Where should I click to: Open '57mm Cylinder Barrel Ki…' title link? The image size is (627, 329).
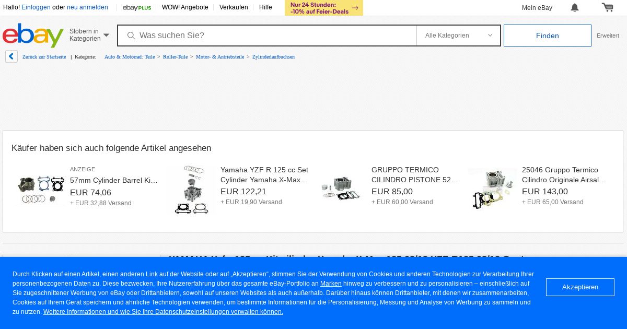pos(114,181)
